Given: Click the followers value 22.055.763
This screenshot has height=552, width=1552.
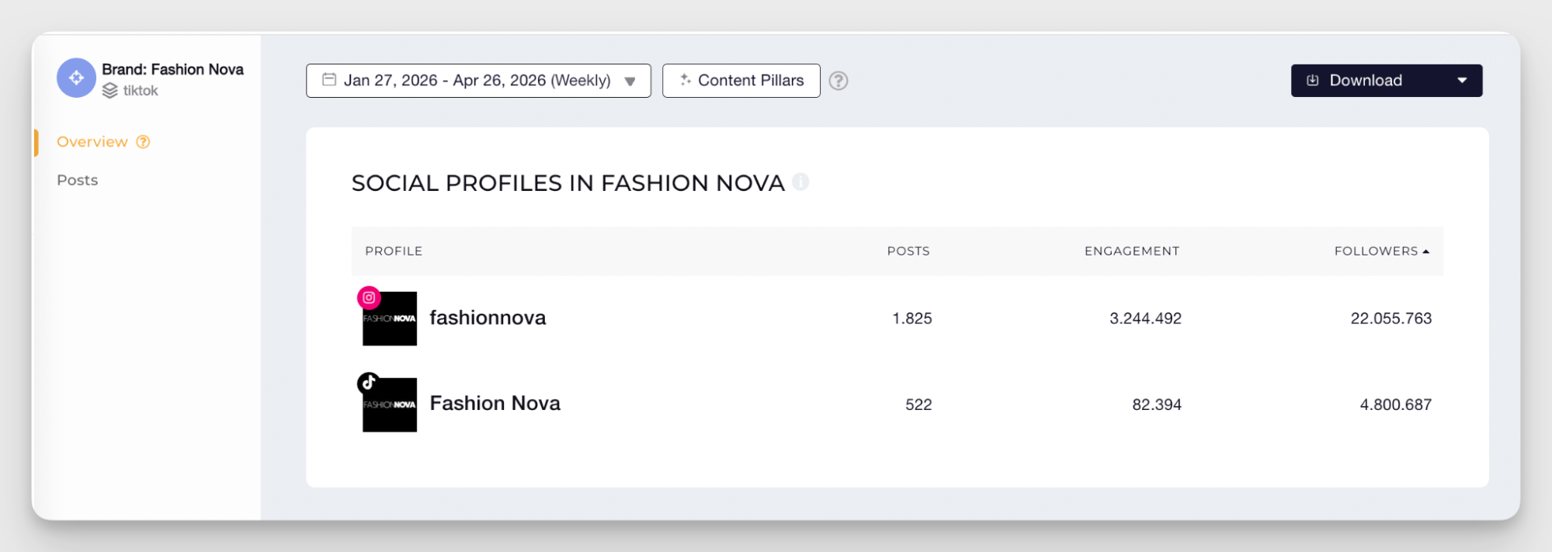Looking at the screenshot, I should [x=1391, y=318].
